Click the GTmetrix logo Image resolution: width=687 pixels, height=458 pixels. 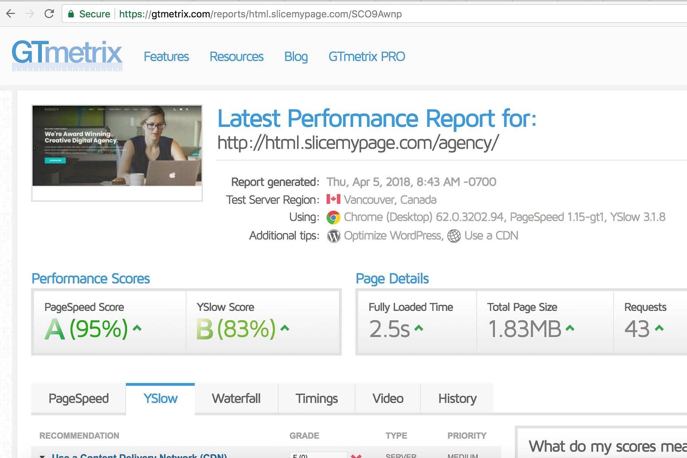(x=67, y=55)
